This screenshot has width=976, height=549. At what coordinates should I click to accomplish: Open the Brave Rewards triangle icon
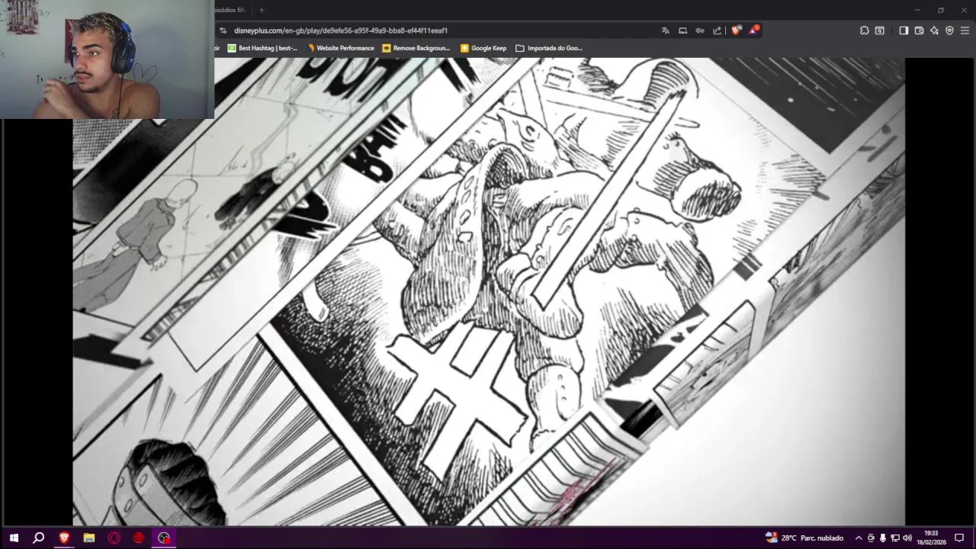pos(754,30)
